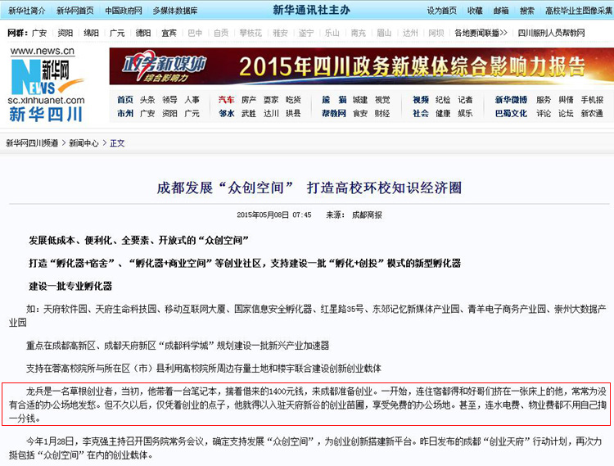Visit the 中国政府网 link
The width and height of the screenshot is (614, 466).
point(124,11)
